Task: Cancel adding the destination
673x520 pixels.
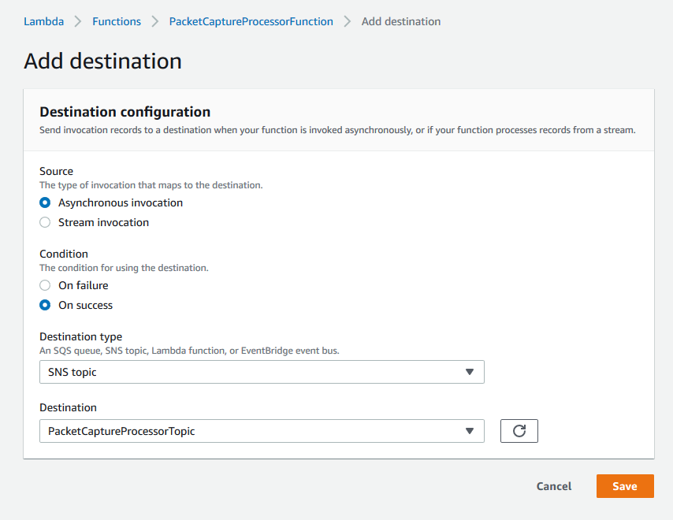Action: (x=554, y=486)
